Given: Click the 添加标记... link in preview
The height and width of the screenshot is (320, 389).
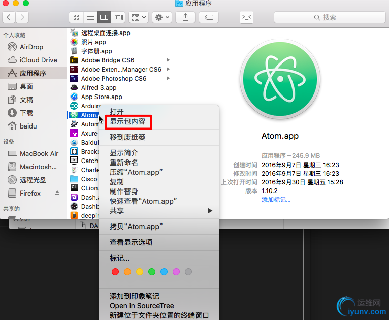Looking at the screenshot, I should pyautogui.click(x=276, y=200).
